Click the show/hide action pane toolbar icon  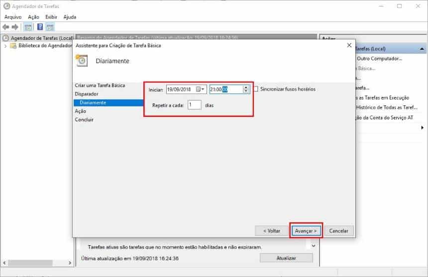[x=50, y=27]
